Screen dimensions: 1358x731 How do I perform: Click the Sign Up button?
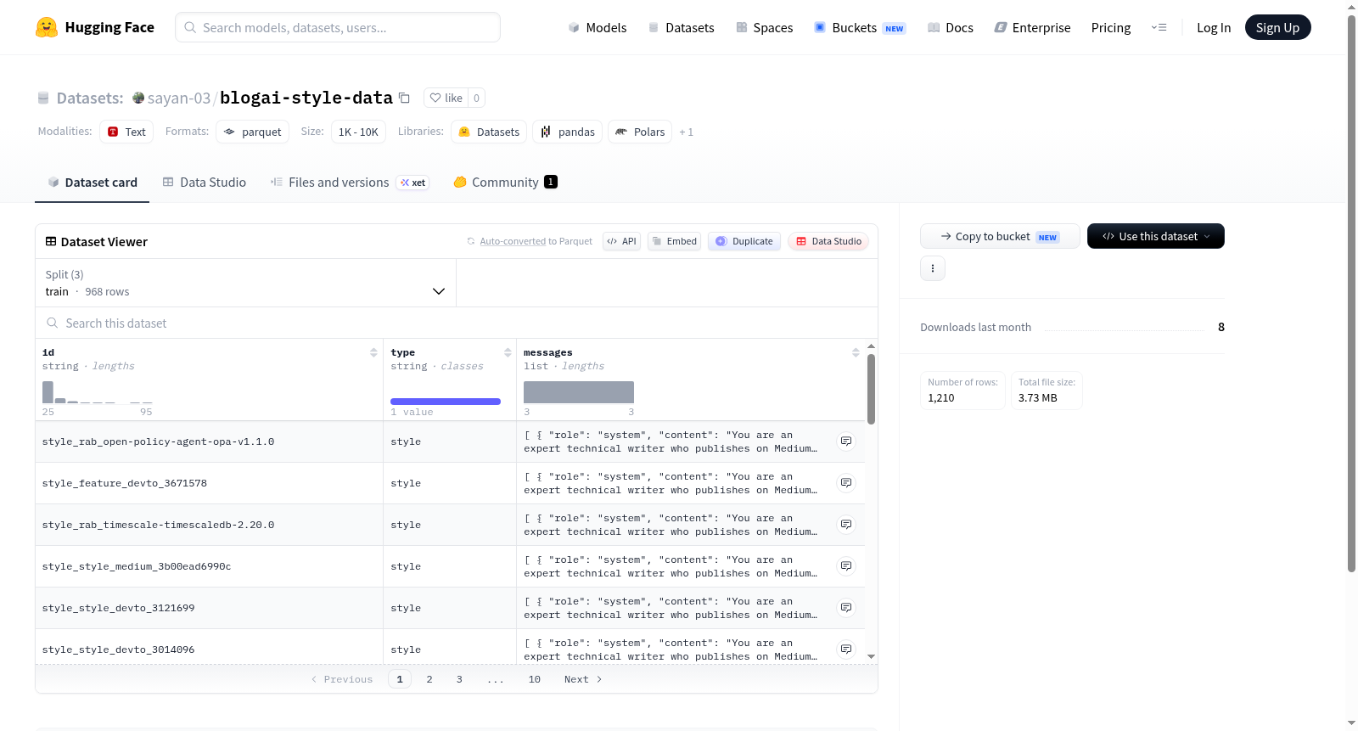click(1277, 27)
